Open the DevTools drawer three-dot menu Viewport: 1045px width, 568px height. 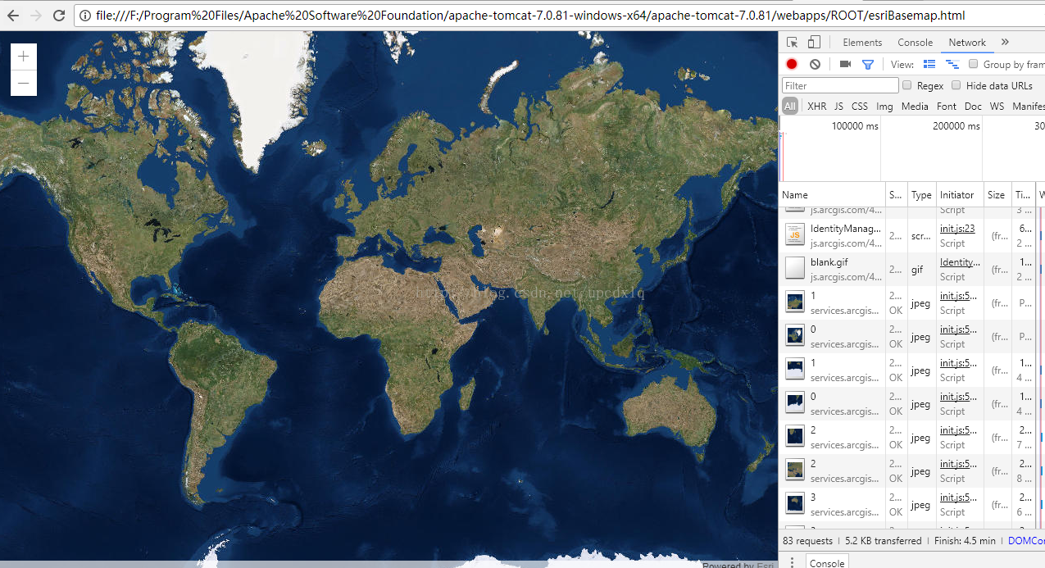coord(792,562)
